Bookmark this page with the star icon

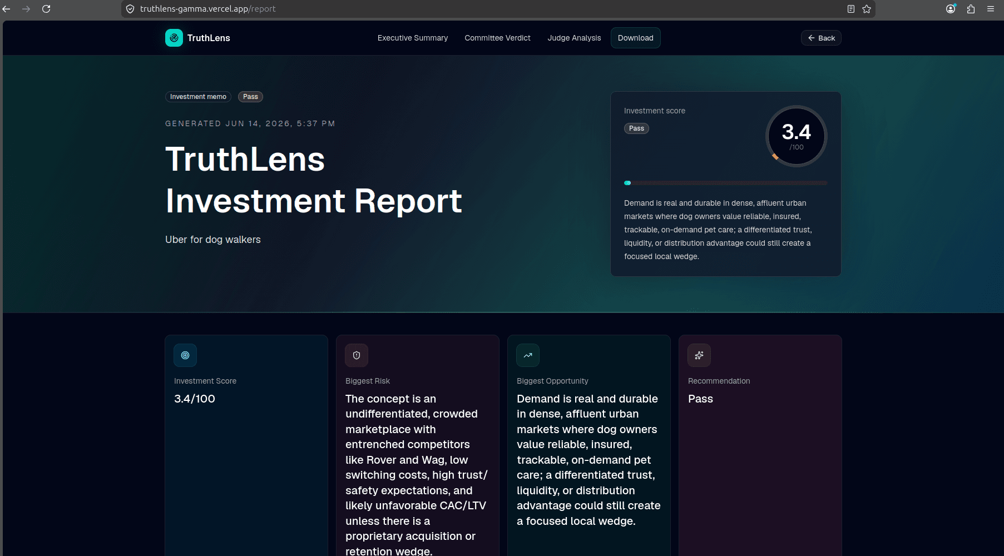point(867,9)
